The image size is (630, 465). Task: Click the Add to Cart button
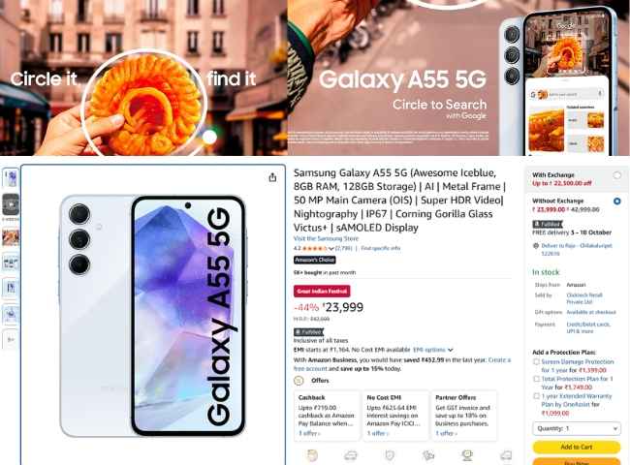pyautogui.click(x=577, y=447)
